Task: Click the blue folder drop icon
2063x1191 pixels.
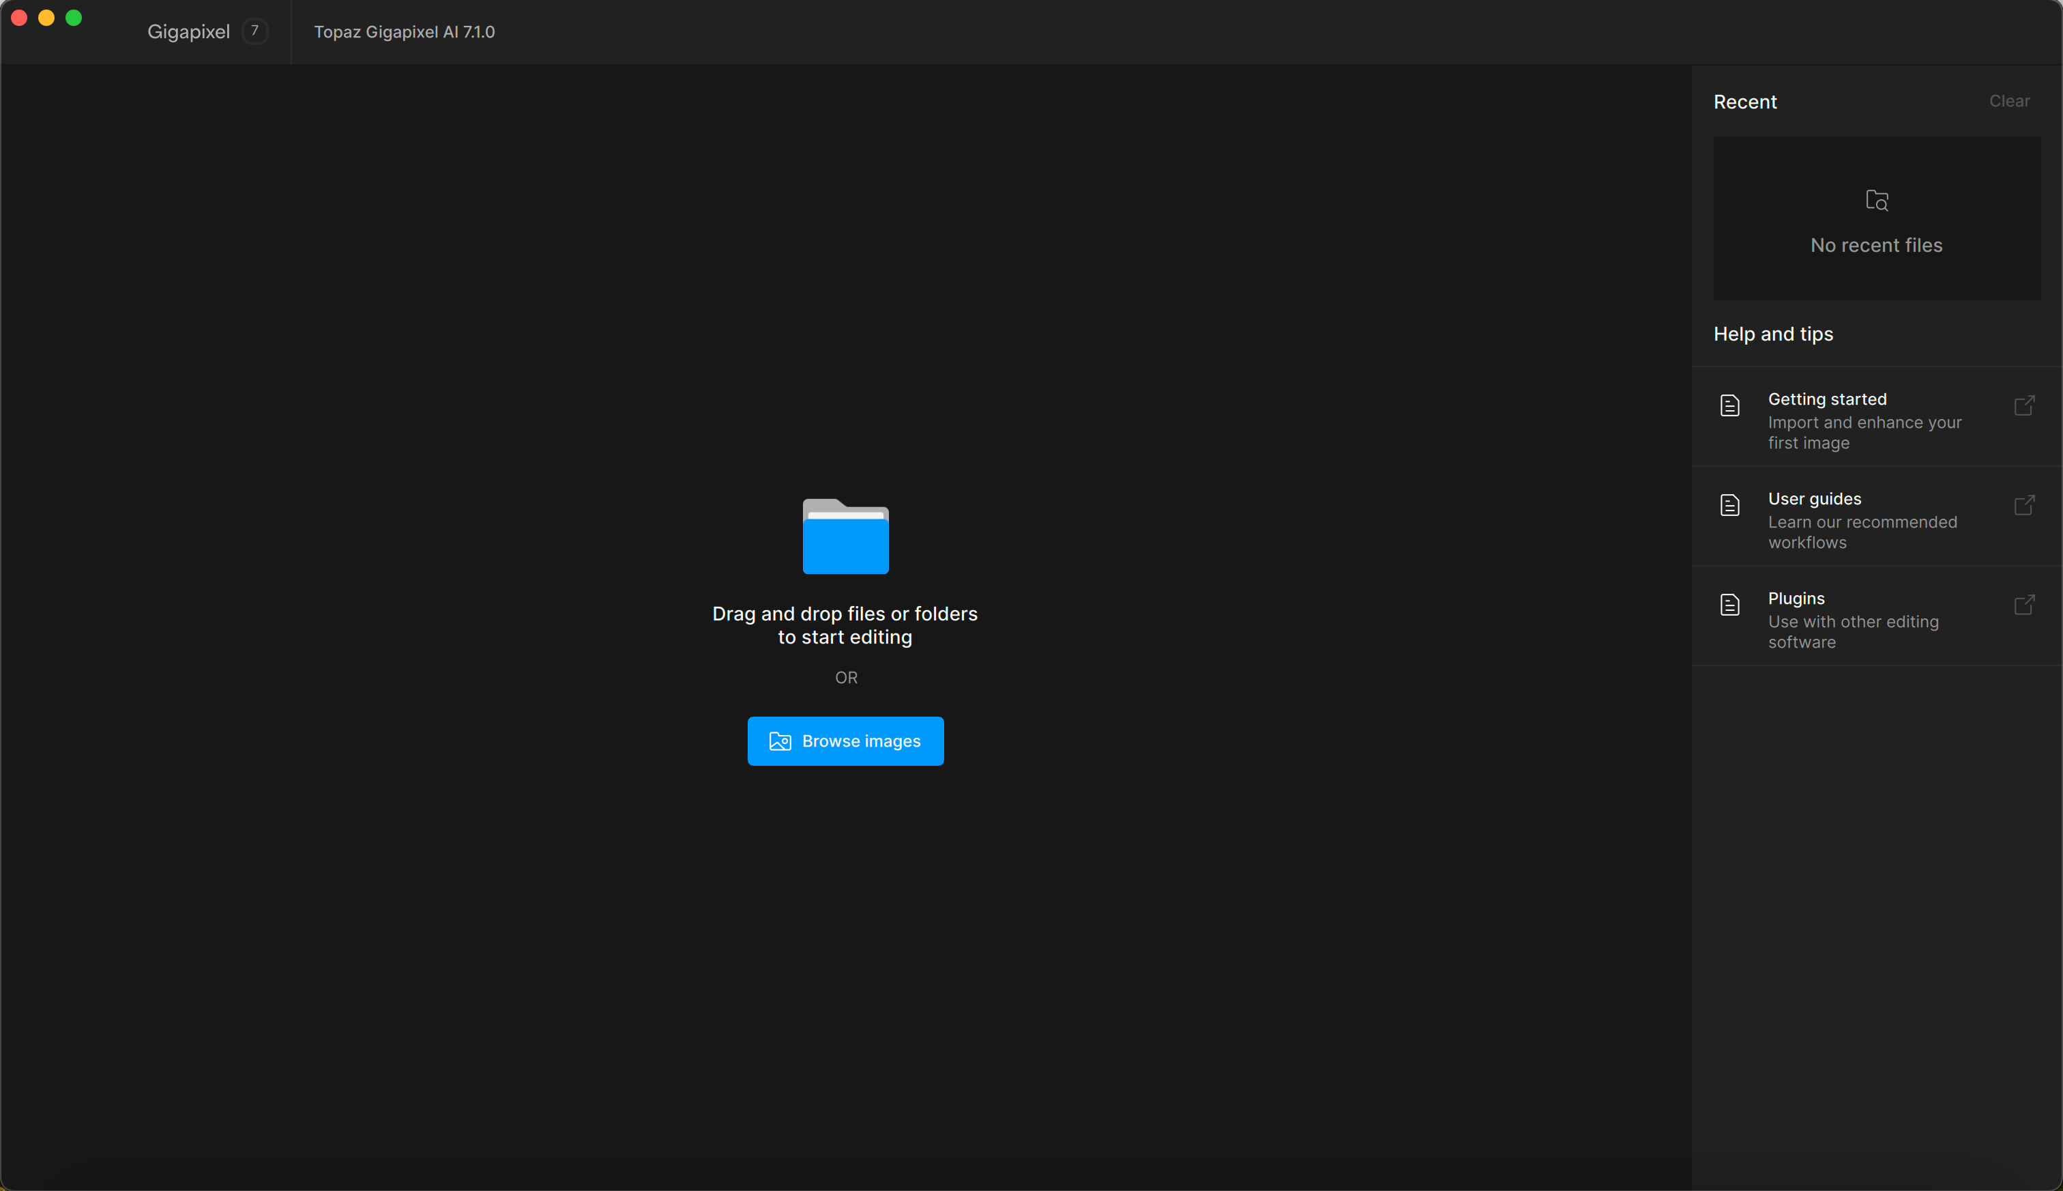Action: tap(845, 536)
